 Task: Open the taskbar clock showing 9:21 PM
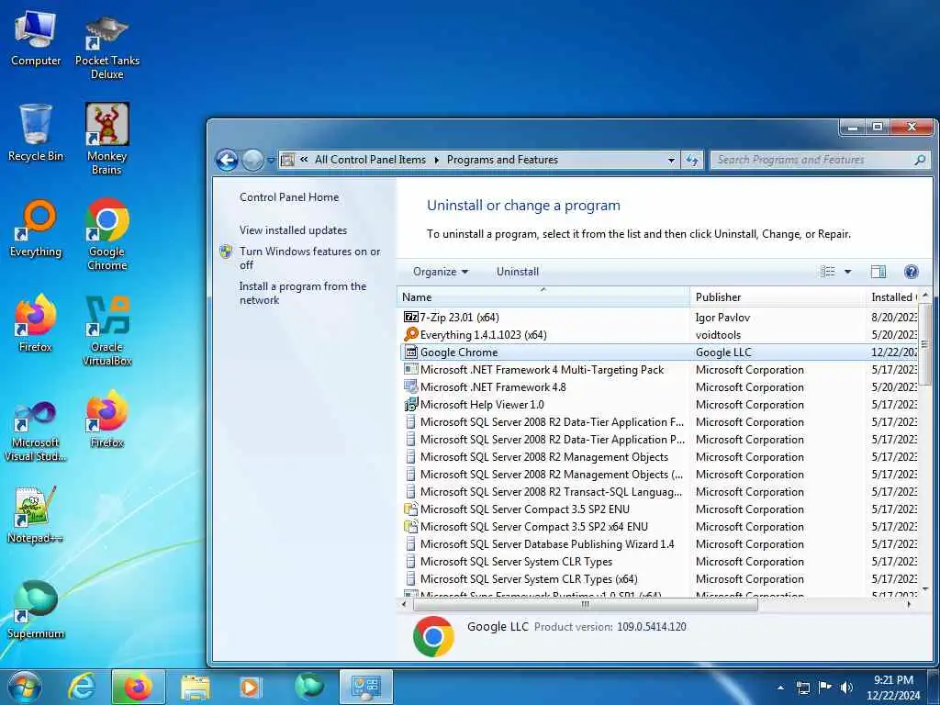[x=893, y=688]
